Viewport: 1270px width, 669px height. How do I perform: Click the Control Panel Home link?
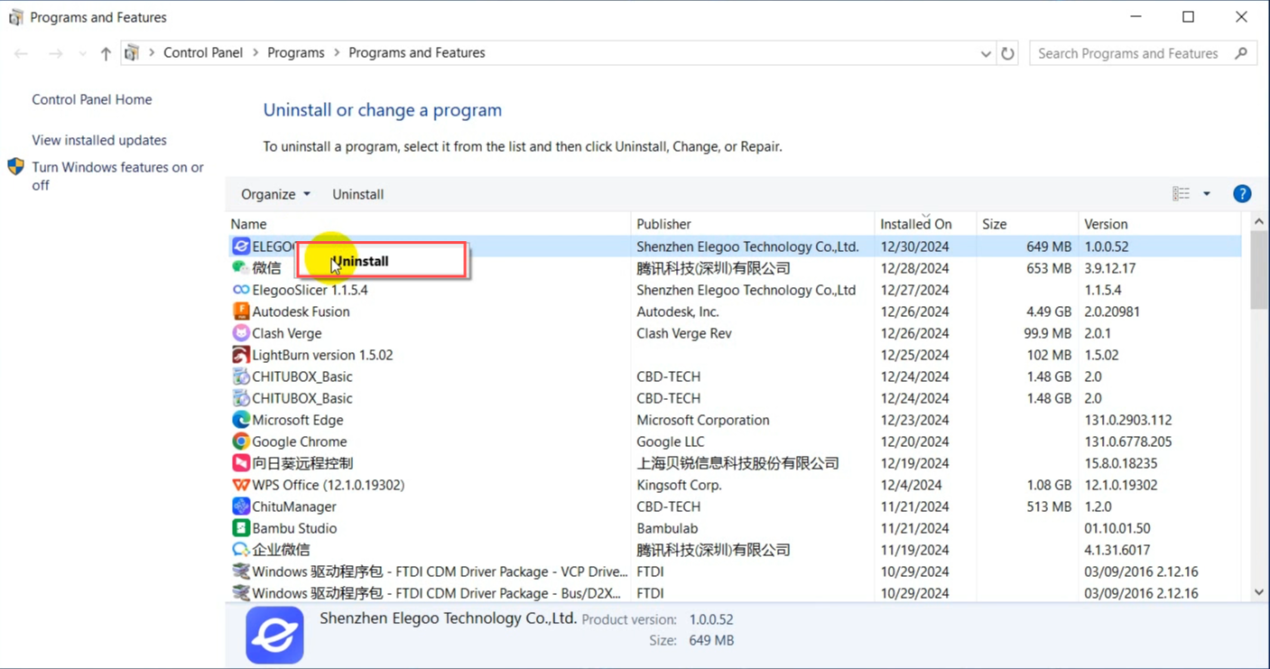pos(92,99)
